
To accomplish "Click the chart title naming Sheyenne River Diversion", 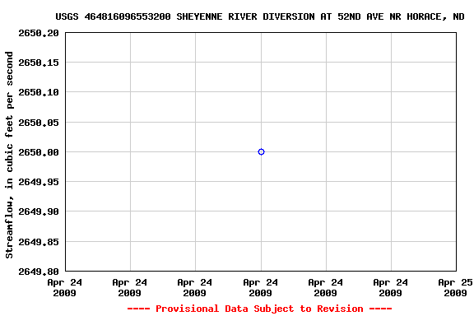I will [x=260, y=16].
